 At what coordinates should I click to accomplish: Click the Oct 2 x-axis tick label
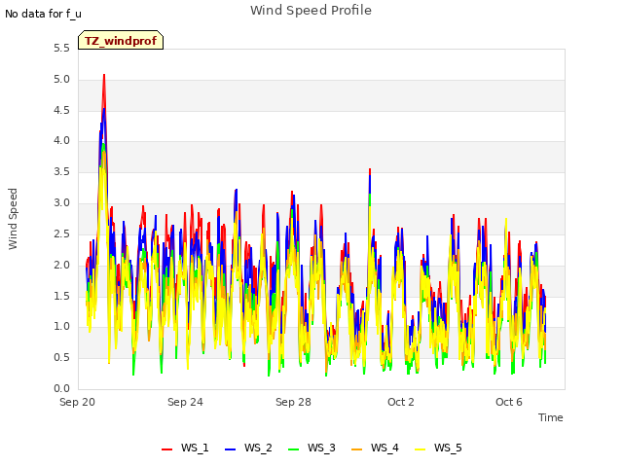(x=401, y=402)
